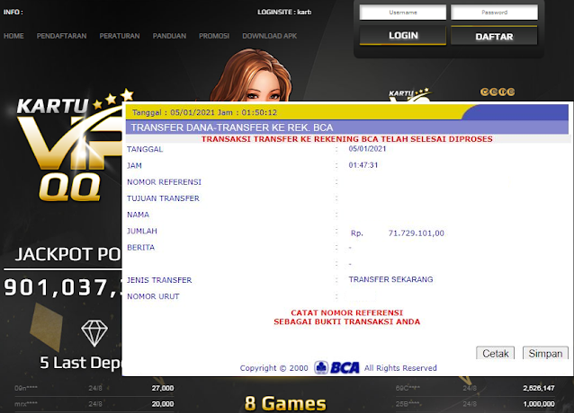Open the PANDUAN menu item
574x413 pixels.
pyautogui.click(x=169, y=36)
